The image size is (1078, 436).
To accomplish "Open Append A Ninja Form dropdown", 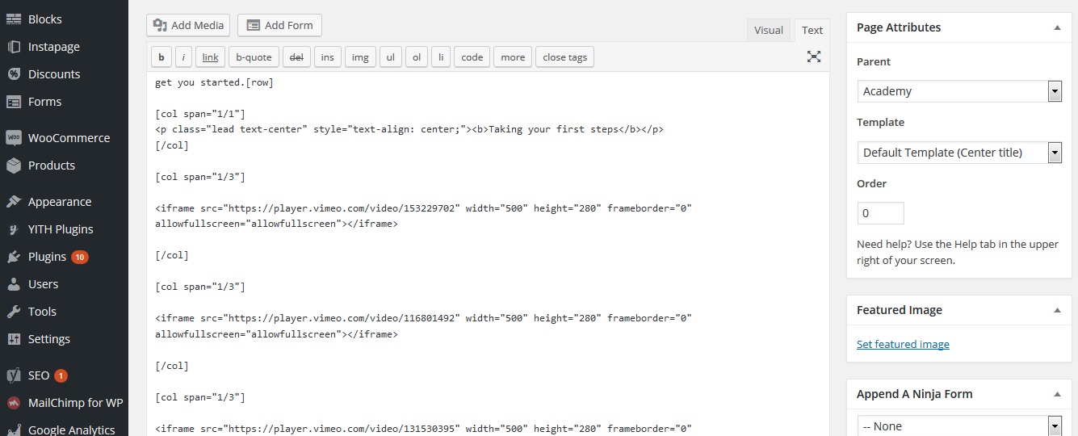I will (959, 426).
